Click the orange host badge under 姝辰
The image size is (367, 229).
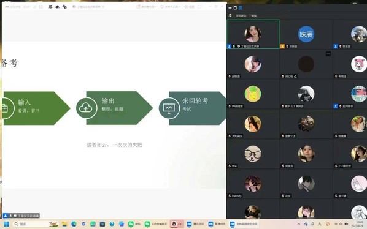(x=282, y=47)
